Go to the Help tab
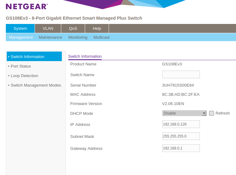 (97, 29)
